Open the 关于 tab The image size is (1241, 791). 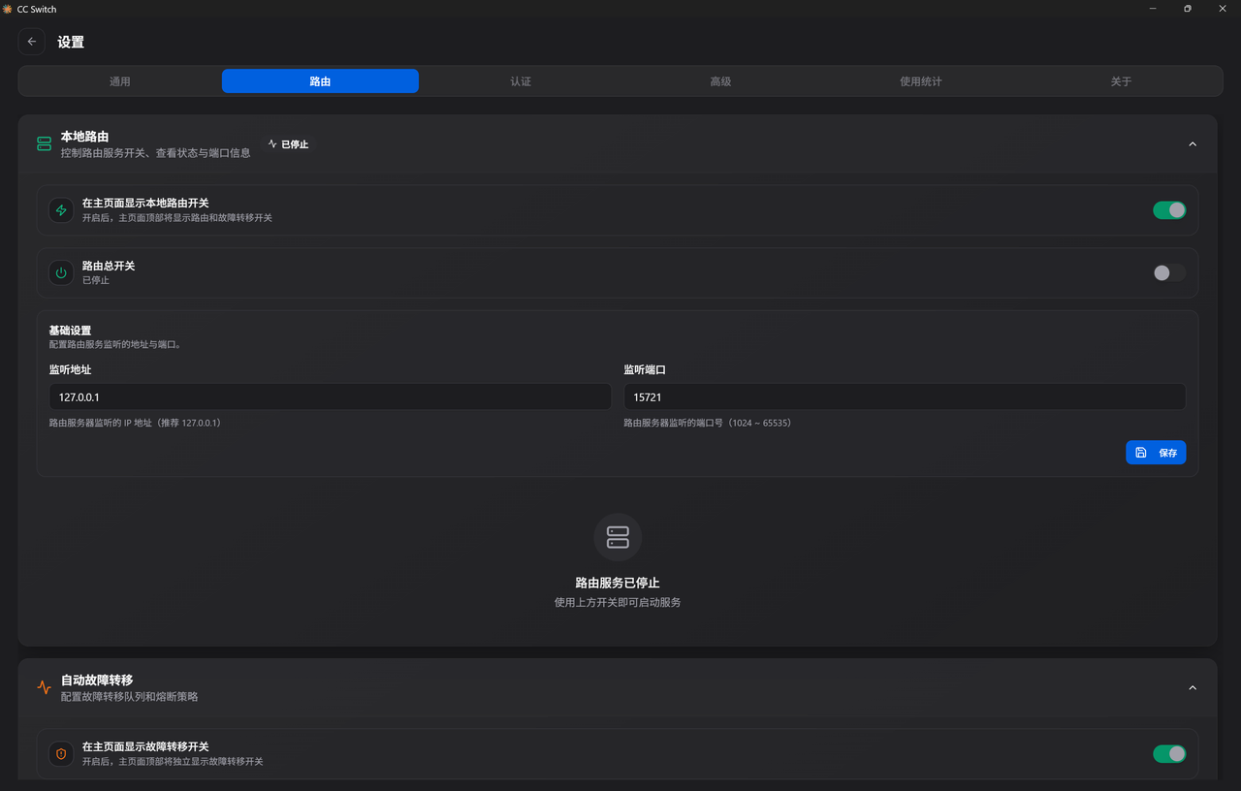pyautogui.click(x=1121, y=81)
